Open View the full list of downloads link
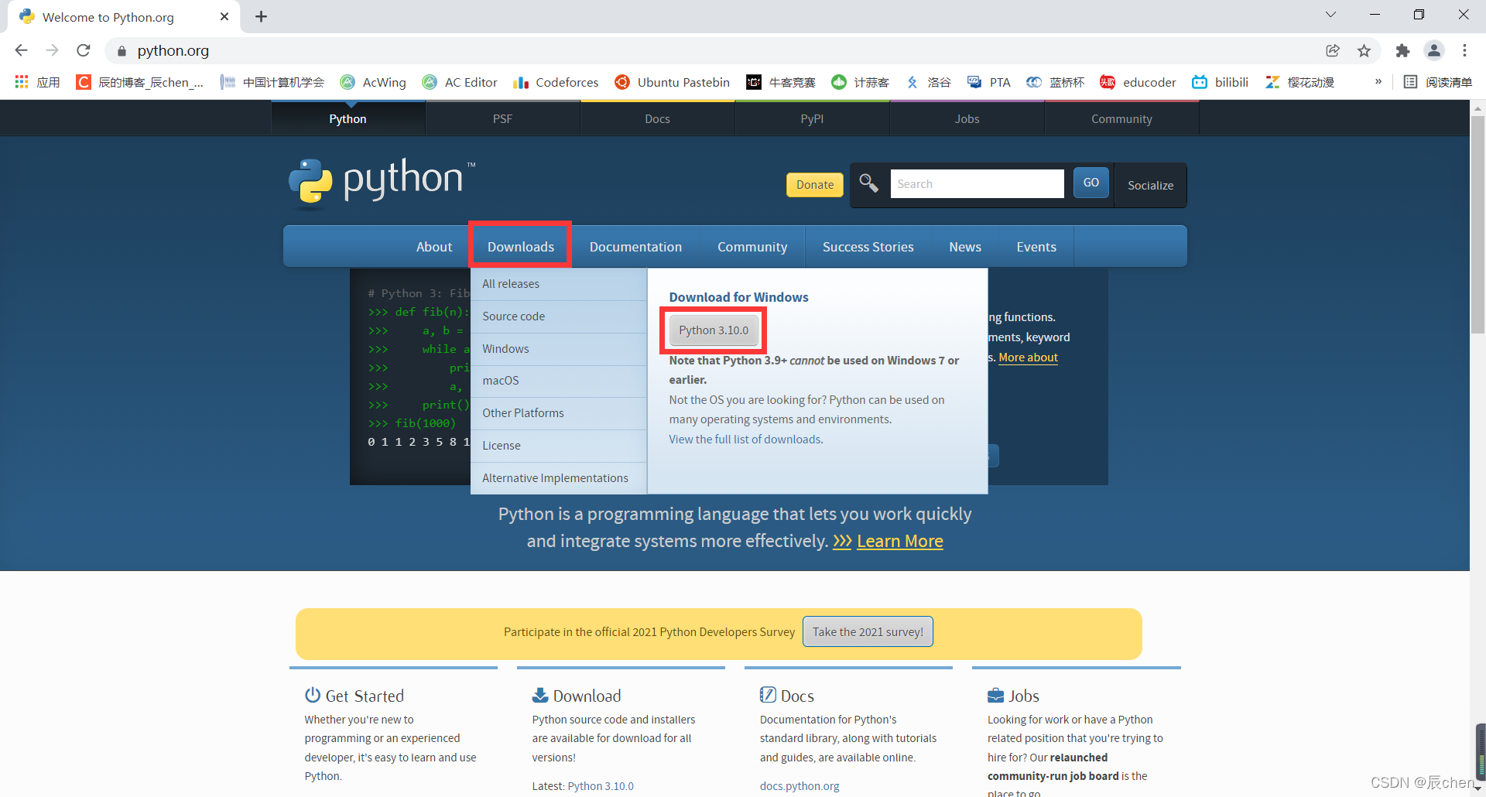 (x=745, y=440)
